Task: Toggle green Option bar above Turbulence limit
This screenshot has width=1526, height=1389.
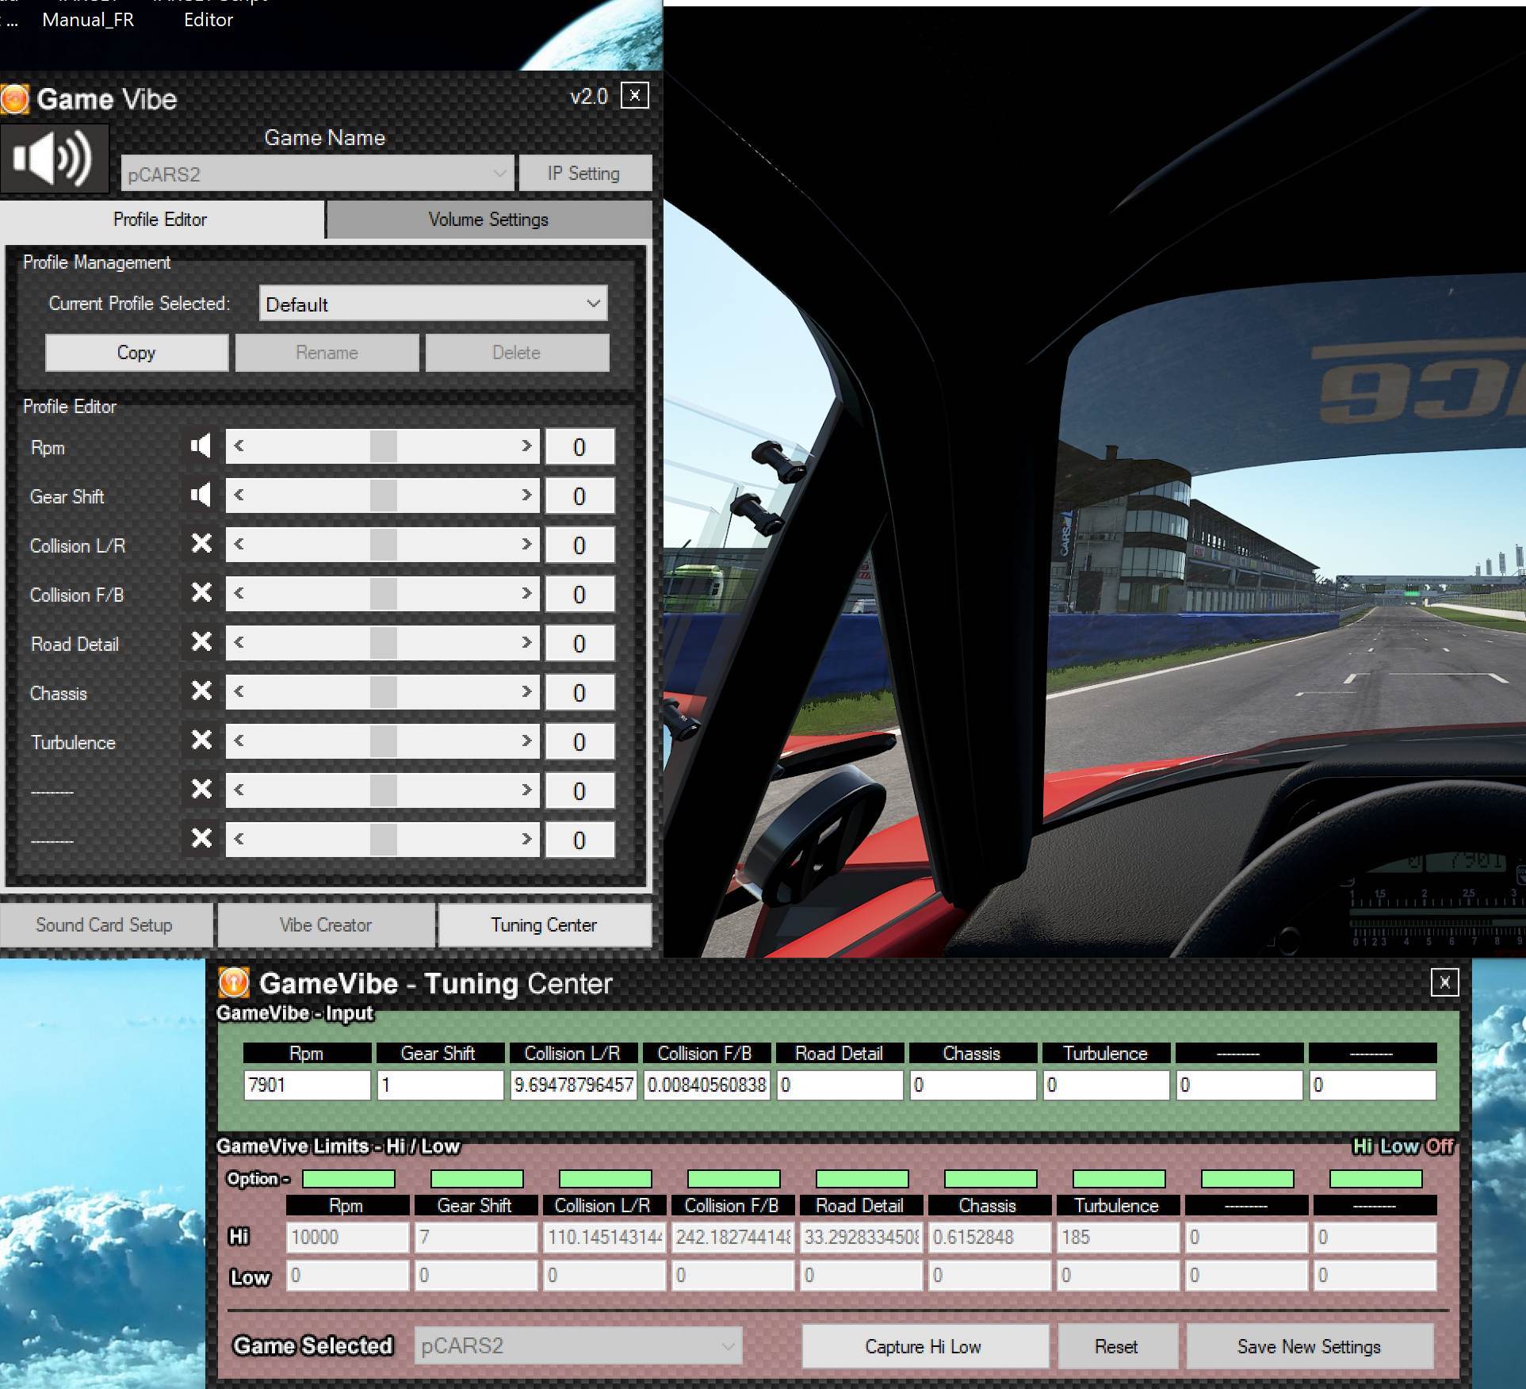Action: 1119,1179
